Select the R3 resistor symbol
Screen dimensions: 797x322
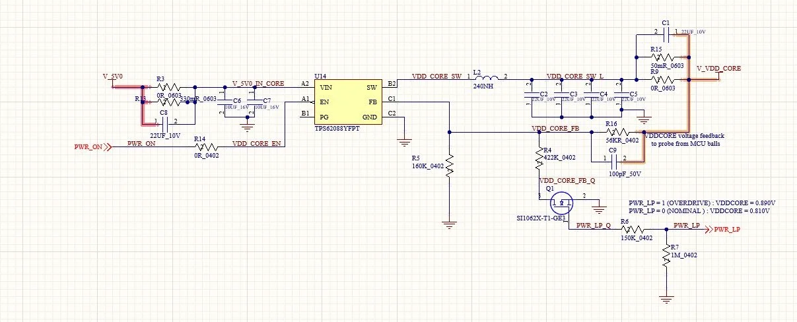(x=169, y=87)
